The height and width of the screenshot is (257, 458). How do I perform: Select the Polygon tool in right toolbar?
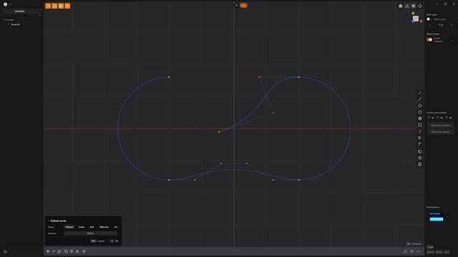coord(420,112)
